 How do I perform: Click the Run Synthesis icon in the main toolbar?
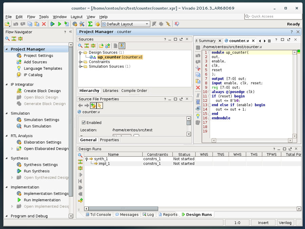(52, 24)
